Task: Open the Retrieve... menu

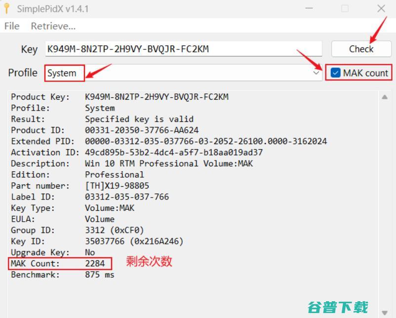Action: [52, 26]
